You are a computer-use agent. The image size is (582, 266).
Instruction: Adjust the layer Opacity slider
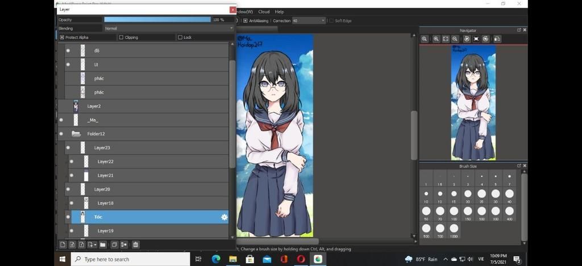click(157, 20)
